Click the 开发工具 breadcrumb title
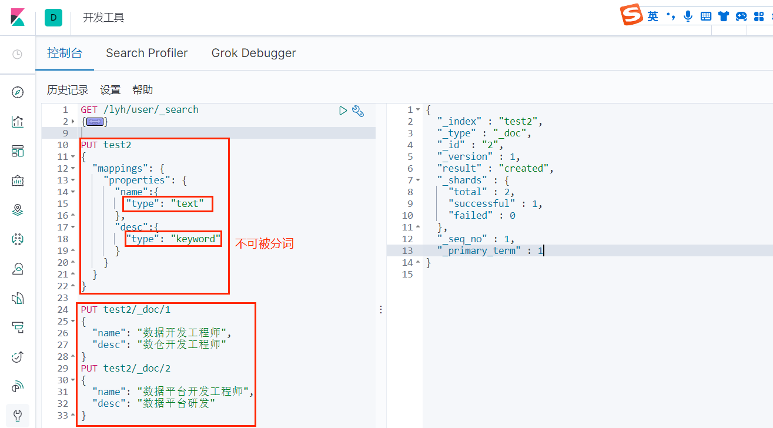 [x=103, y=18]
